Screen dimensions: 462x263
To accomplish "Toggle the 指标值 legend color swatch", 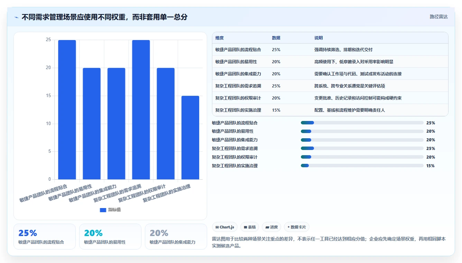I will click(x=103, y=210).
